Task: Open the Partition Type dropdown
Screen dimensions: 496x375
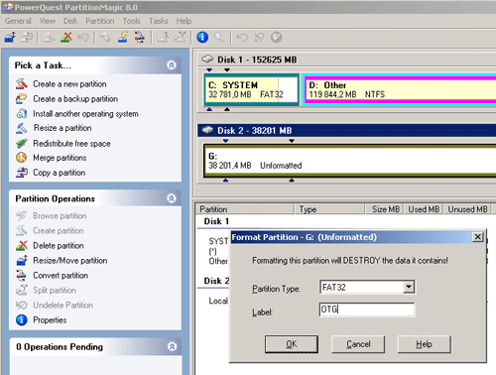Action: [409, 287]
